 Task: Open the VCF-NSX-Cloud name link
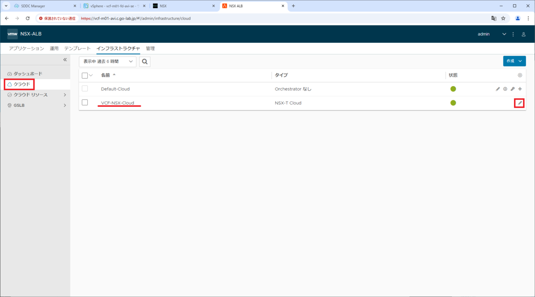coord(118,103)
